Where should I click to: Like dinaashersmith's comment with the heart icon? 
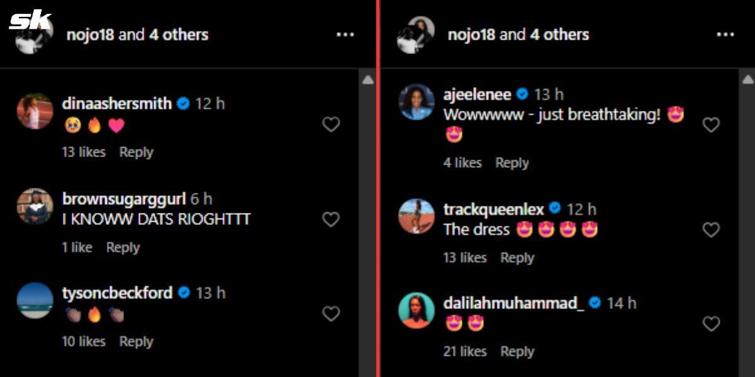[x=331, y=124]
